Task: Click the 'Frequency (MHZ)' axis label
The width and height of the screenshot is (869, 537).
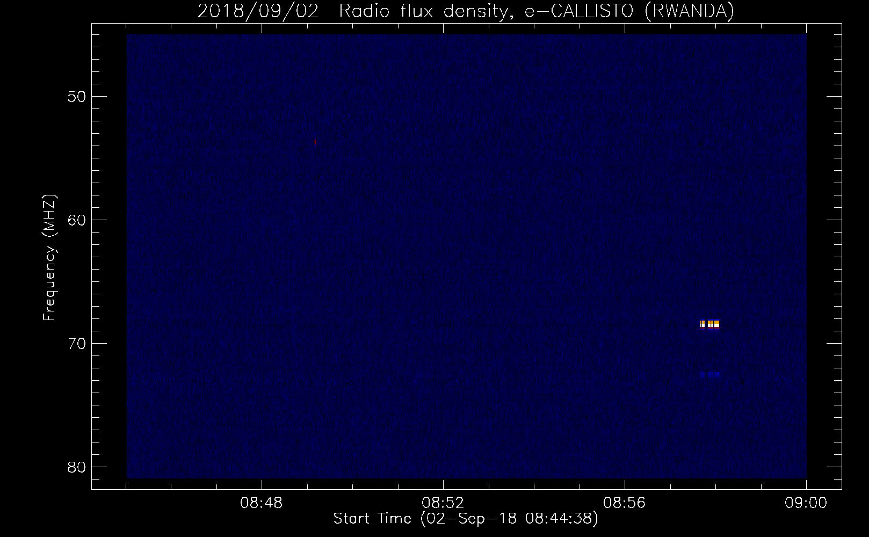Action: tap(49, 258)
